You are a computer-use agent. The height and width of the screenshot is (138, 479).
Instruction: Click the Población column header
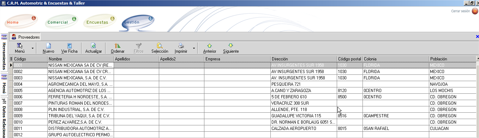point(452,59)
